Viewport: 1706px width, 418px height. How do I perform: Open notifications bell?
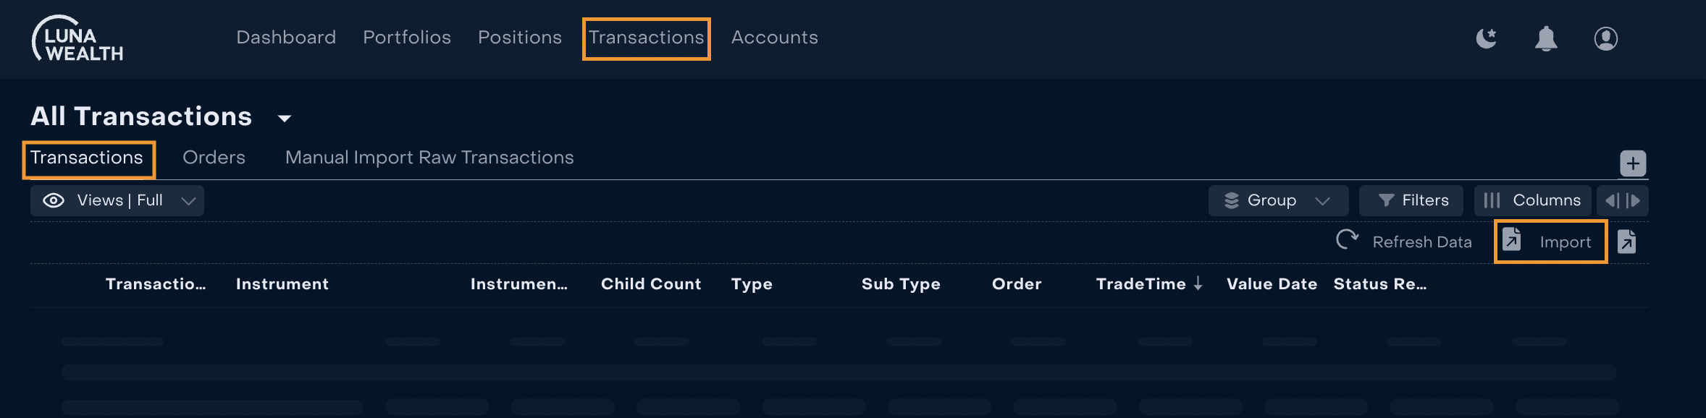tap(1546, 38)
